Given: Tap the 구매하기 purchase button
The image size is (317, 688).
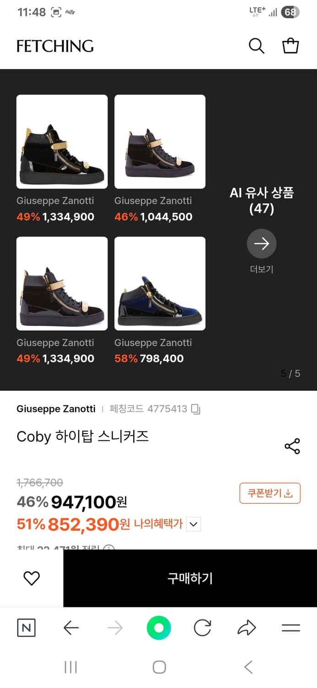Looking at the screenshot, I should pyautogui.click(x=190, y=578).
